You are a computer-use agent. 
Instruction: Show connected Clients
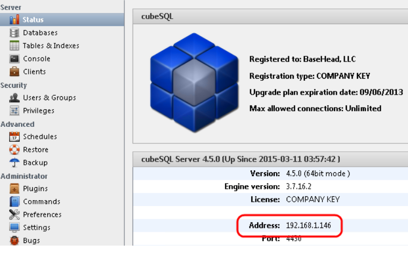[34, 72]
